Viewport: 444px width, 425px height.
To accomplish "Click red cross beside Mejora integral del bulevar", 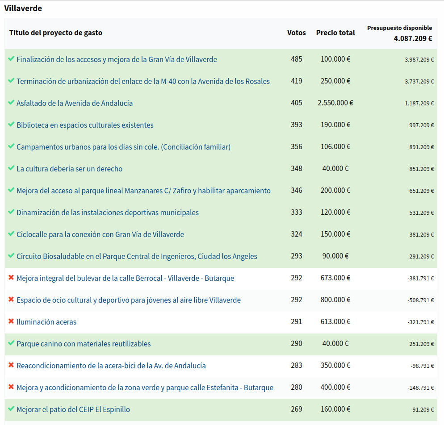I will click(11, 277).
